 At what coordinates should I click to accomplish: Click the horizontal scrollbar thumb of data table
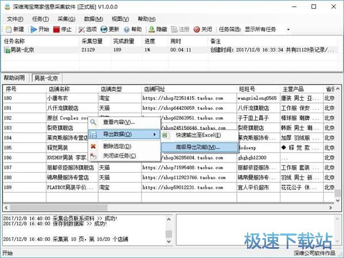tap(59, 208)
